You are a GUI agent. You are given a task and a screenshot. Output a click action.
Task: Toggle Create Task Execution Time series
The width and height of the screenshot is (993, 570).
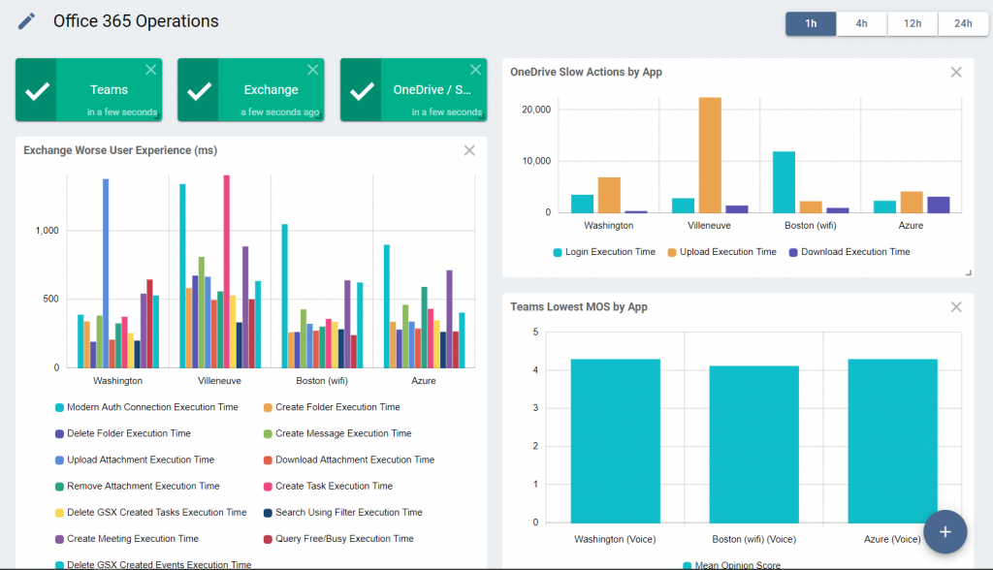(x=328, y=486)
